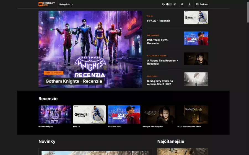Click the PGA TOUR 2K23 orange tag
Viewport: 249px width, 155px height.
pos(153,35)
